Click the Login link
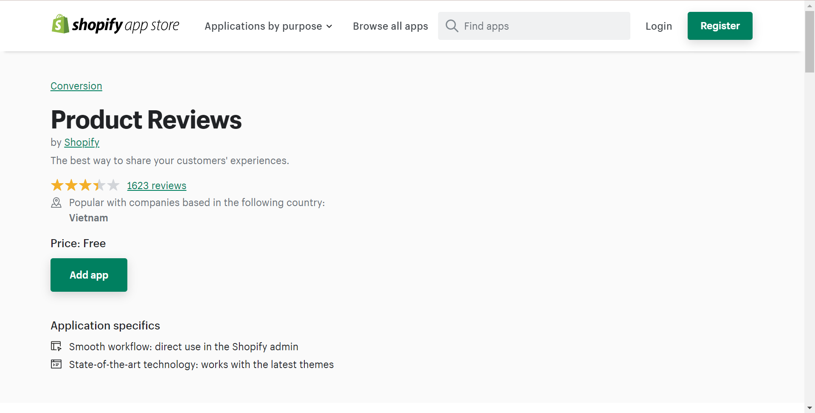The image size is (815, 413). coord(659,26)
